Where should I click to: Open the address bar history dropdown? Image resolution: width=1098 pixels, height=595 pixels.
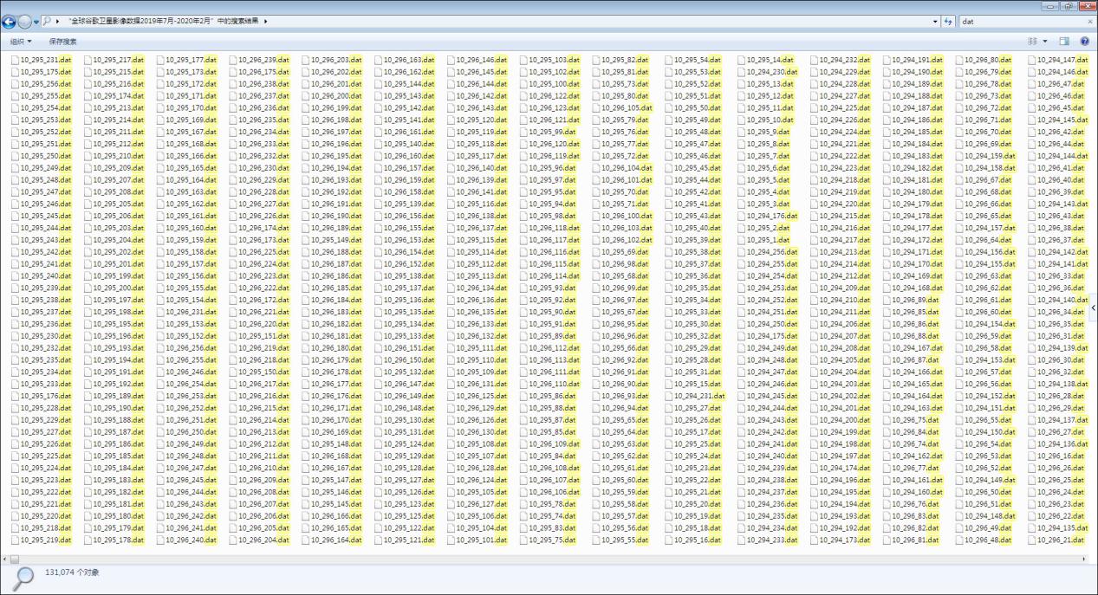(934, 20)
